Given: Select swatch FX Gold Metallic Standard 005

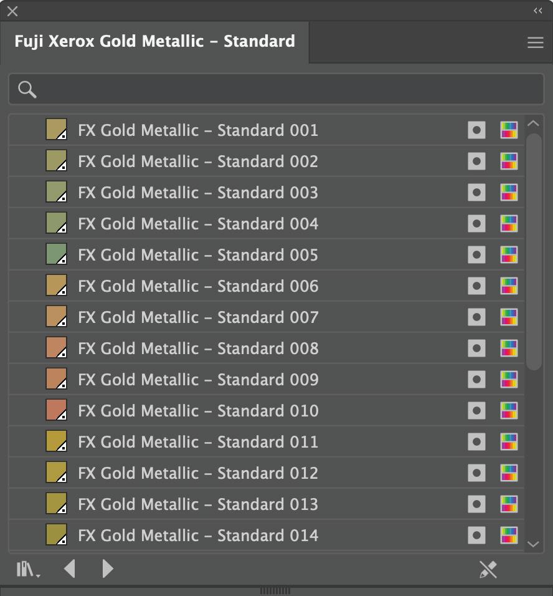Looking at the screenshot, I should 56,255.
